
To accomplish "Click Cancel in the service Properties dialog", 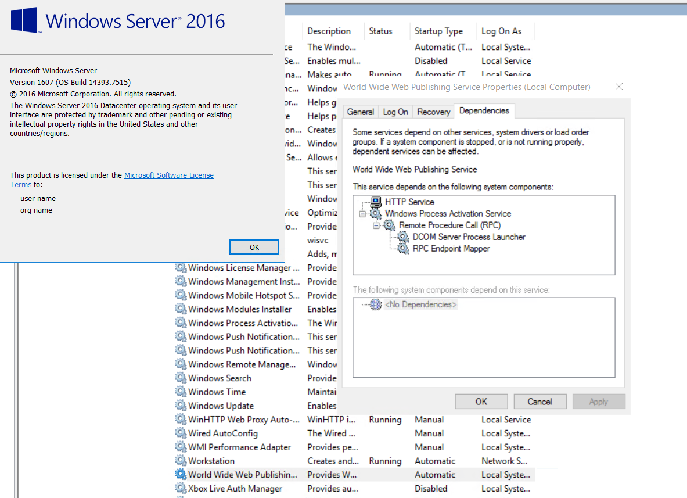I will (540, 402).
